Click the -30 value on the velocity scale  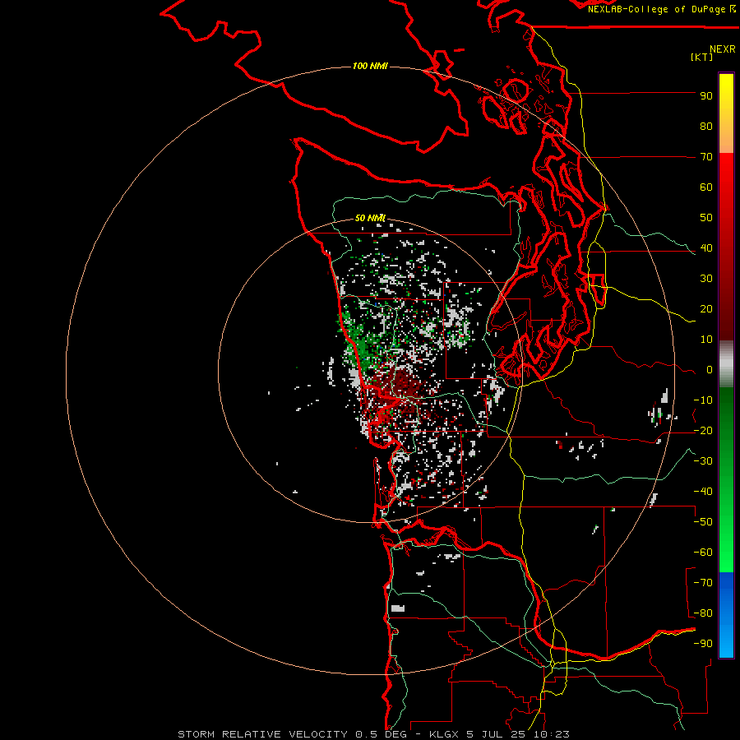(703, 461)
